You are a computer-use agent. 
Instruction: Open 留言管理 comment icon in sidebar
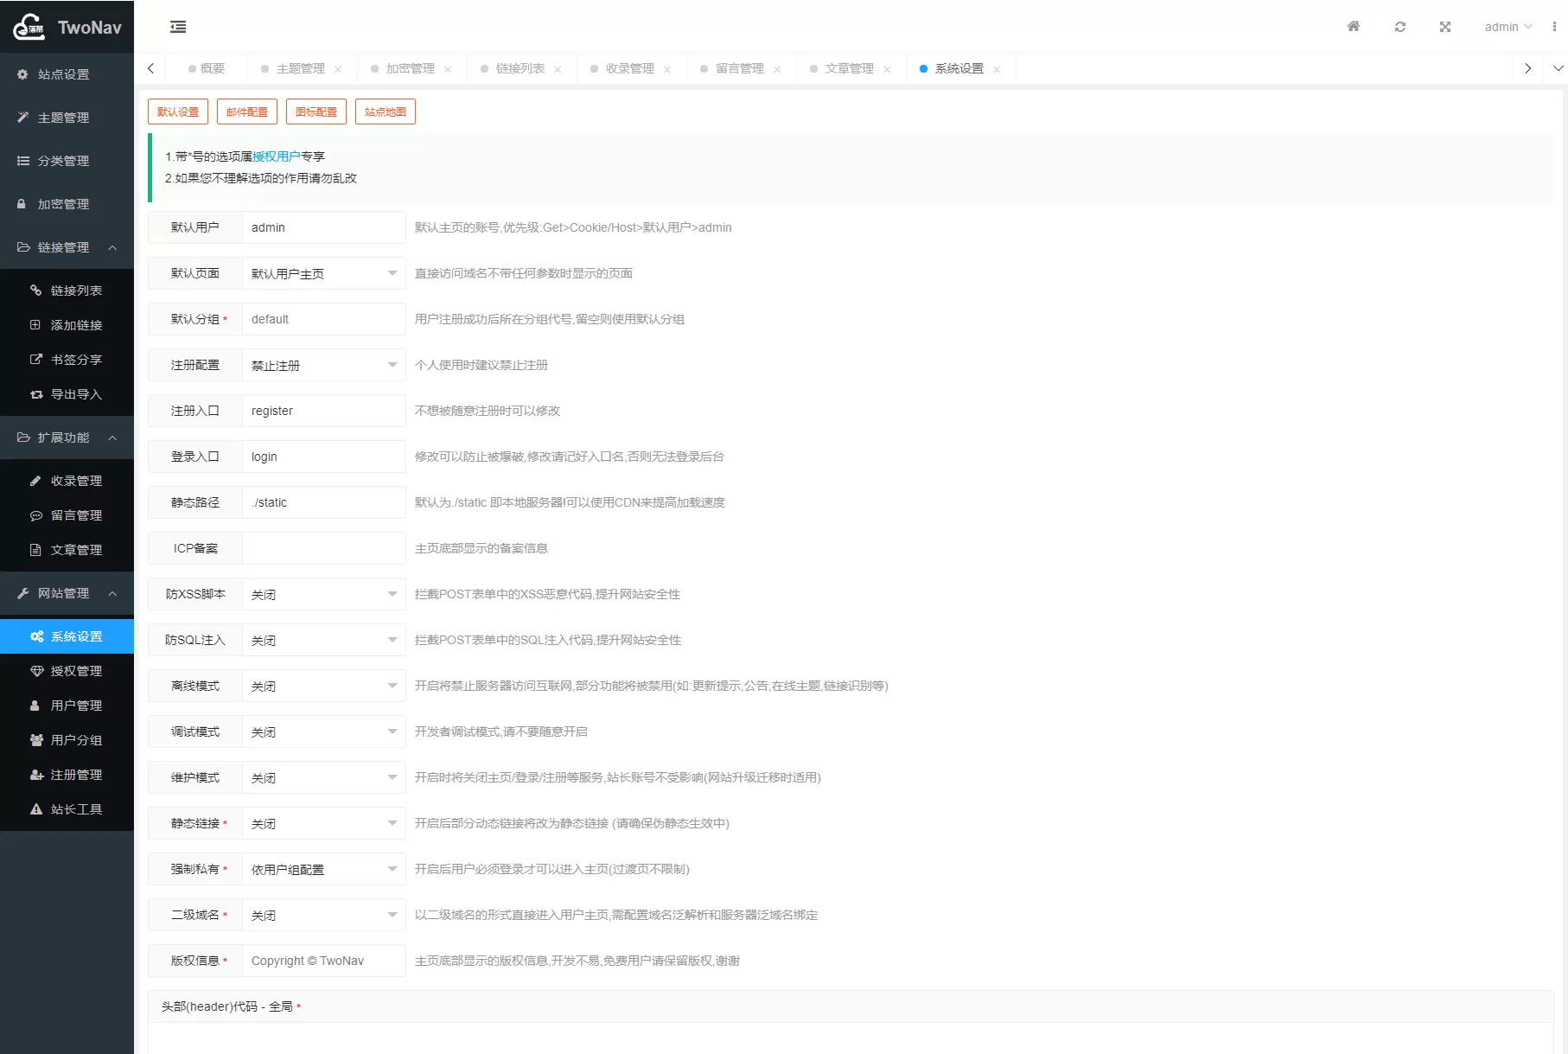(x=35, y=516)
